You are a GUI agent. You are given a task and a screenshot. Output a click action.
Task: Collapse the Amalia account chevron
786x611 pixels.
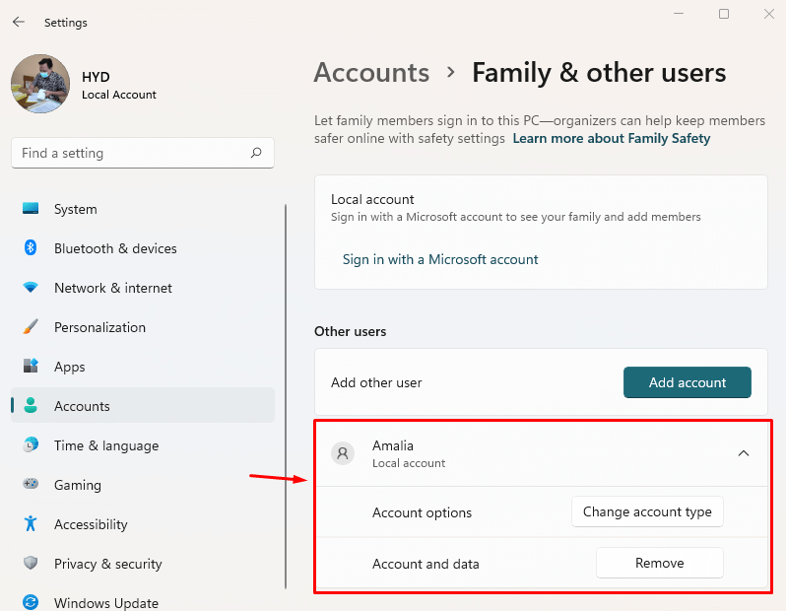tap(744, 453)
